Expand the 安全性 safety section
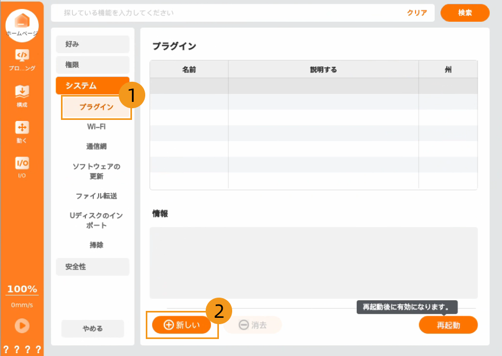This screenshot has width=502, height=356. (92, 267)
